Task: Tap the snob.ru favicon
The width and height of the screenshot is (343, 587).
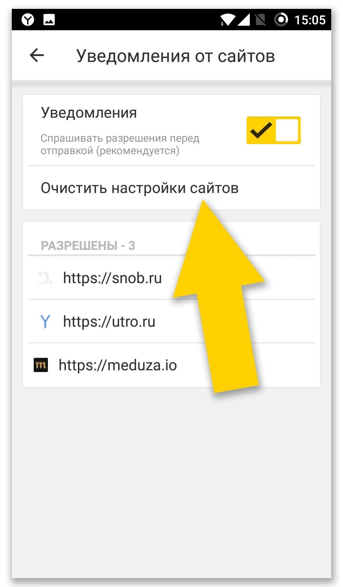Action: (45, 278)
